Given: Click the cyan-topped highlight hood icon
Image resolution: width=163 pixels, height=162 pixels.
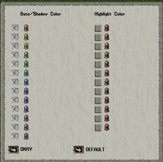Looking at the screenshot, I should [107, 82].
